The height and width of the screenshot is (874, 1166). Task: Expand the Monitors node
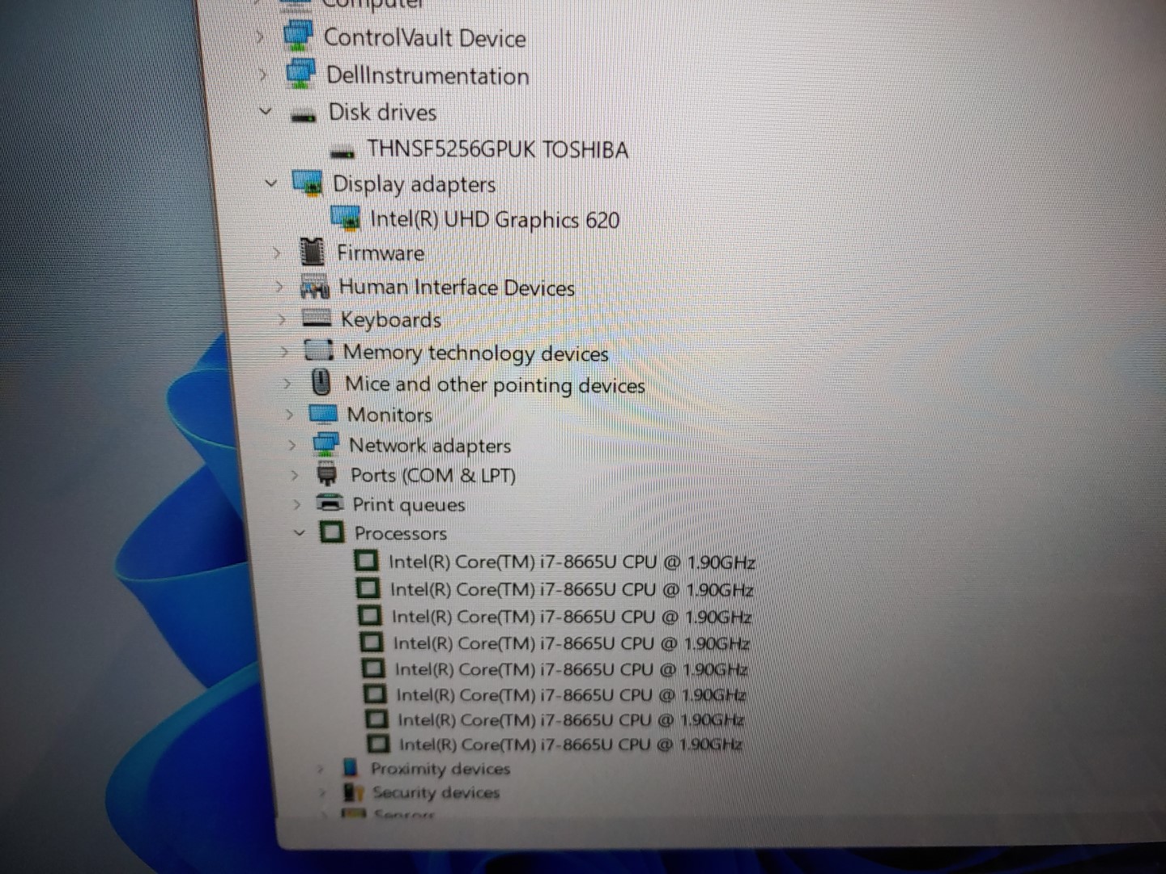(x=289, y=415)
